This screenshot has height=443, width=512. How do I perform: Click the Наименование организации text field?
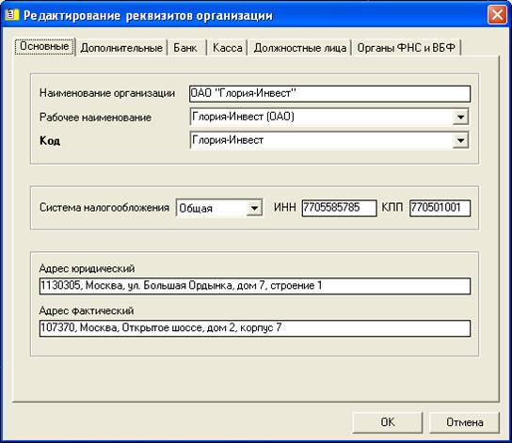329,94
